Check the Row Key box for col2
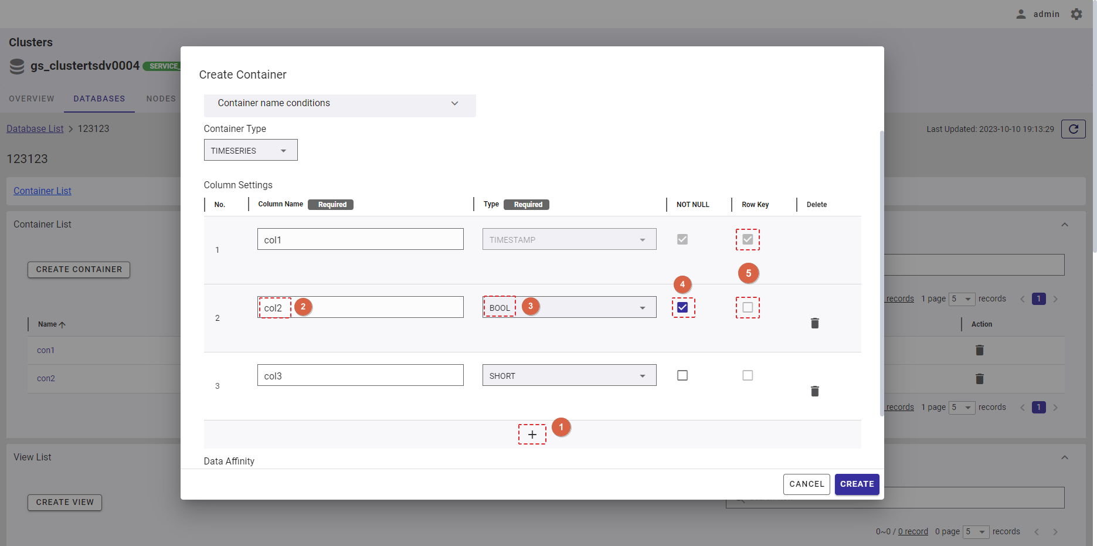1097x546 pixels. (748, 307)
